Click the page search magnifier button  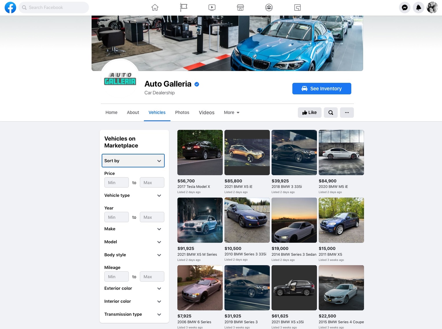coord(331,113)
